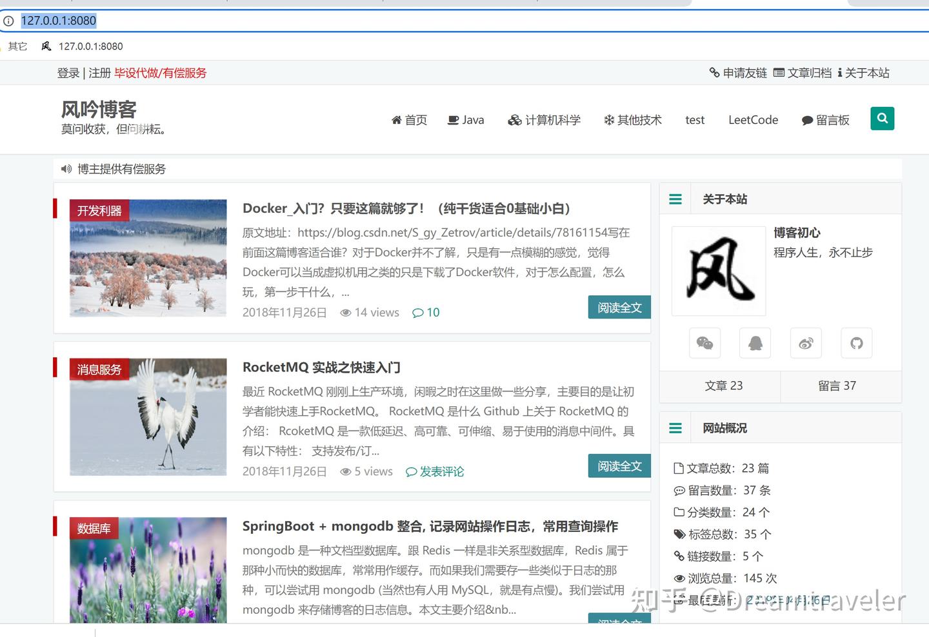Open the Weibo icon
Viewport: 929px width, 637px height.
coord(805,343)
